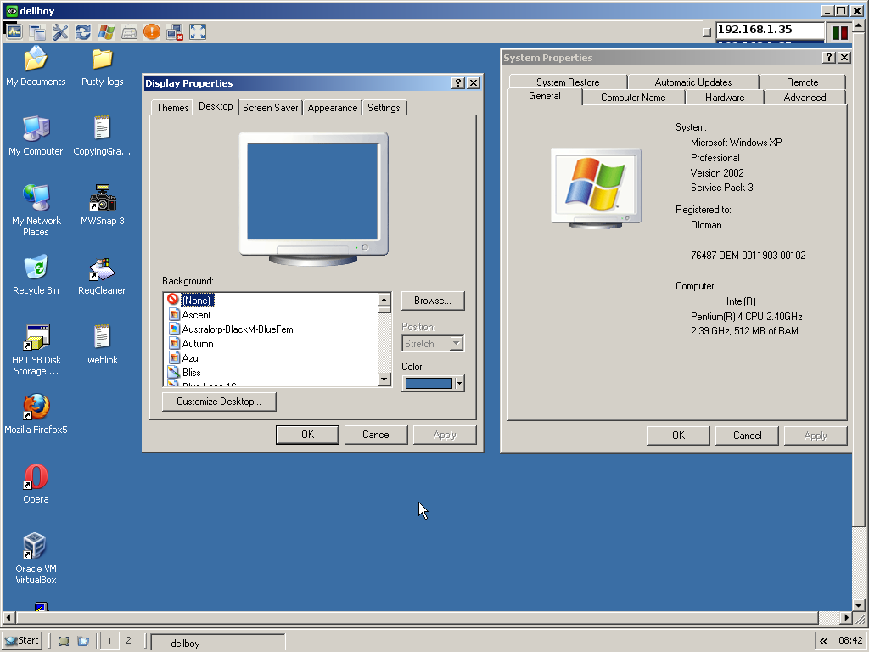Click the fullscreen arrows toolbar icon

(198, 32)
